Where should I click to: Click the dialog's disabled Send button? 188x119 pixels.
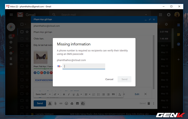pos(124,79)
